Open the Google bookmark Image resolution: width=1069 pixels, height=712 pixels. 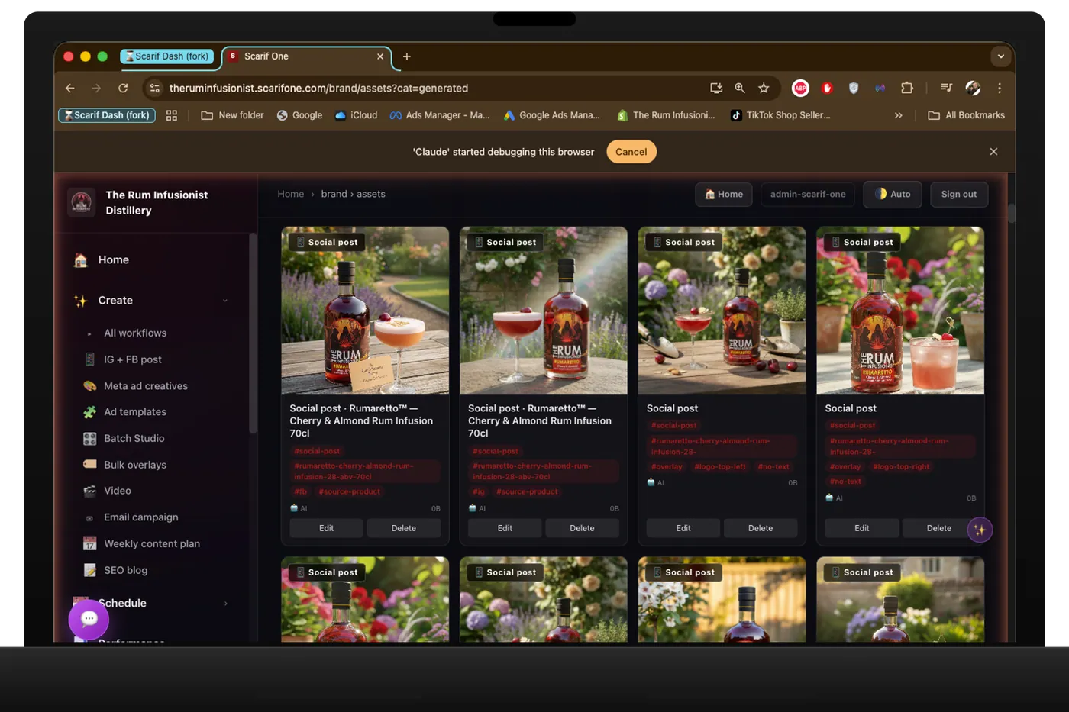click(299, 115)
